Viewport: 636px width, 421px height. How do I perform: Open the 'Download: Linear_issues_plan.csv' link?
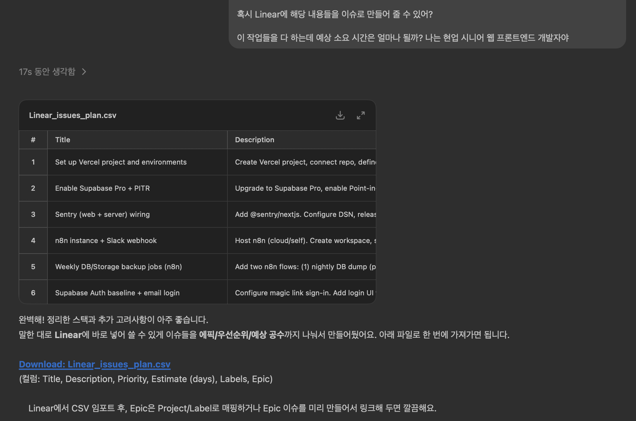click(95, 364)
